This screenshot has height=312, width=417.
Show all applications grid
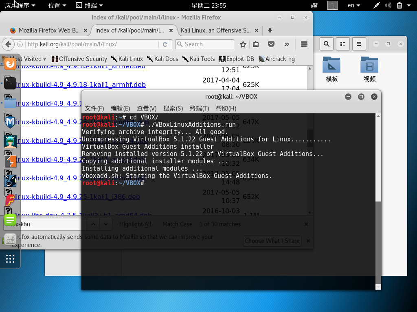(x=10, y=259)
